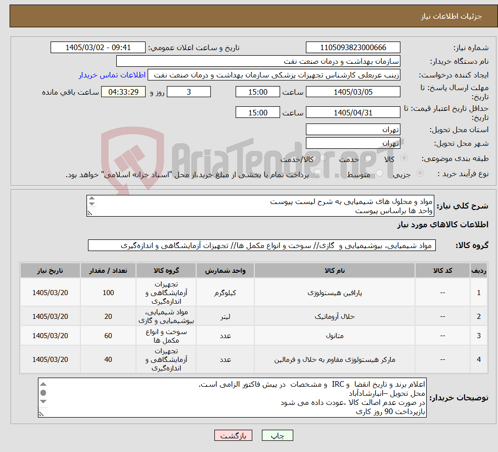Viewport: 498px width, 452px height.
Task: Click unit cell کیلوگرم
Action: tap(225, 293)
